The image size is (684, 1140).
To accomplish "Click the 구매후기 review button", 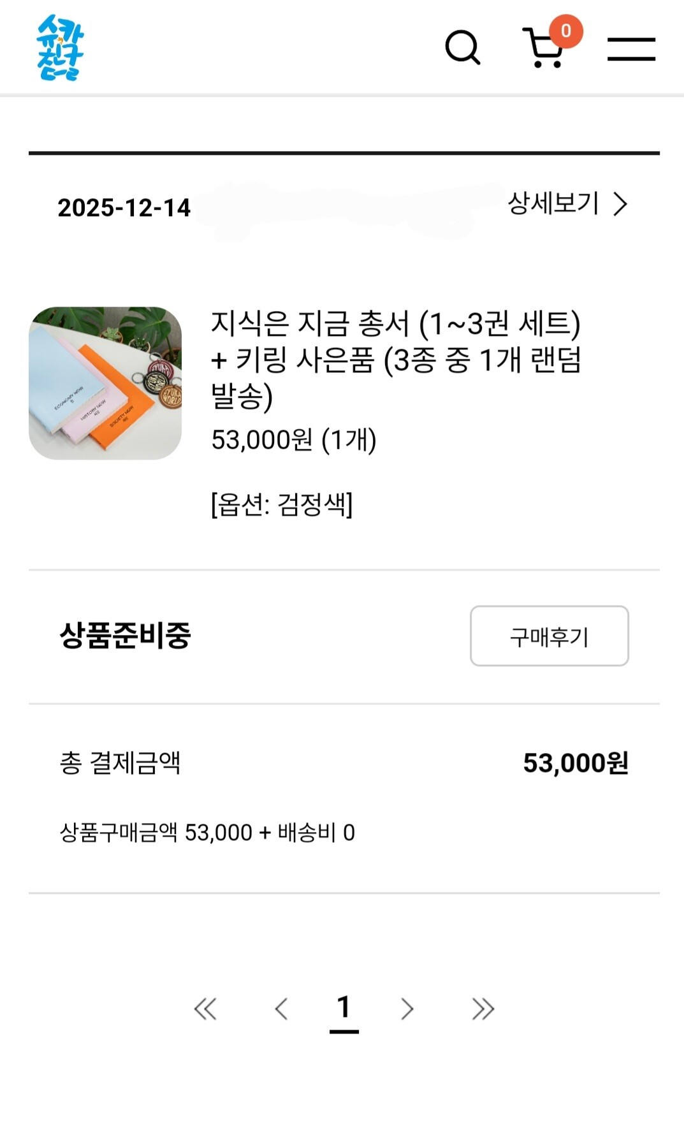I will click(x=549, y=636).
